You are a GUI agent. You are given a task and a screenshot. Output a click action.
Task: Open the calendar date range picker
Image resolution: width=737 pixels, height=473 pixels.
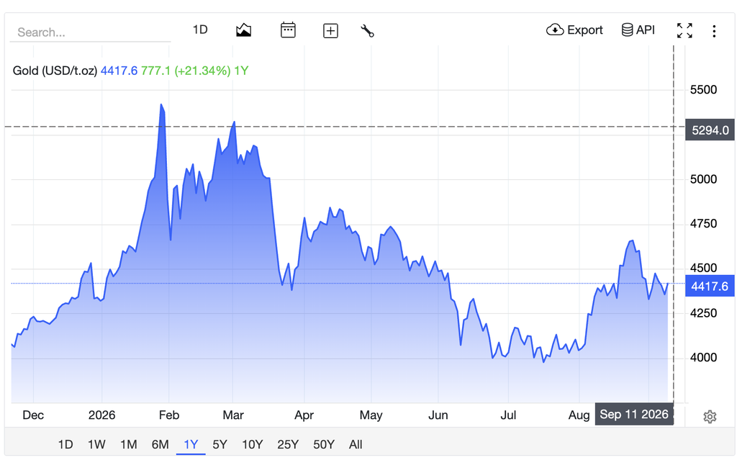pyautogui.click(x=288, y=30)
